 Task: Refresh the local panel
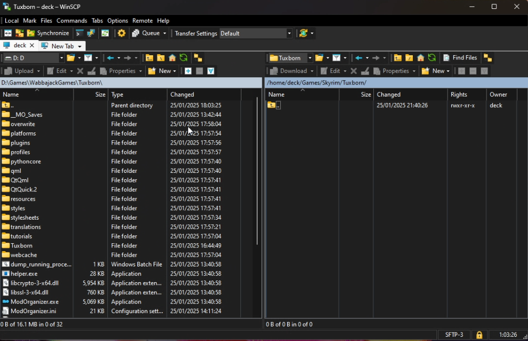[184, 58]
